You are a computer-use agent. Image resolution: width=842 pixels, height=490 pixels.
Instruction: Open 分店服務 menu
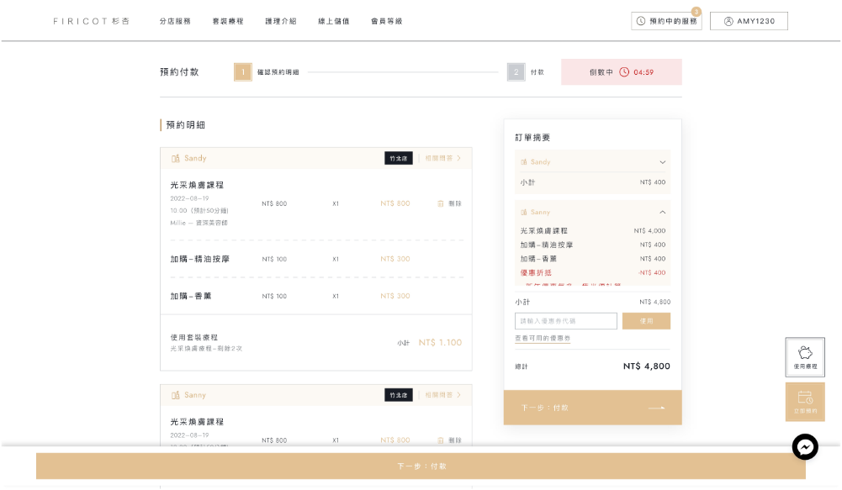(175, 21)
